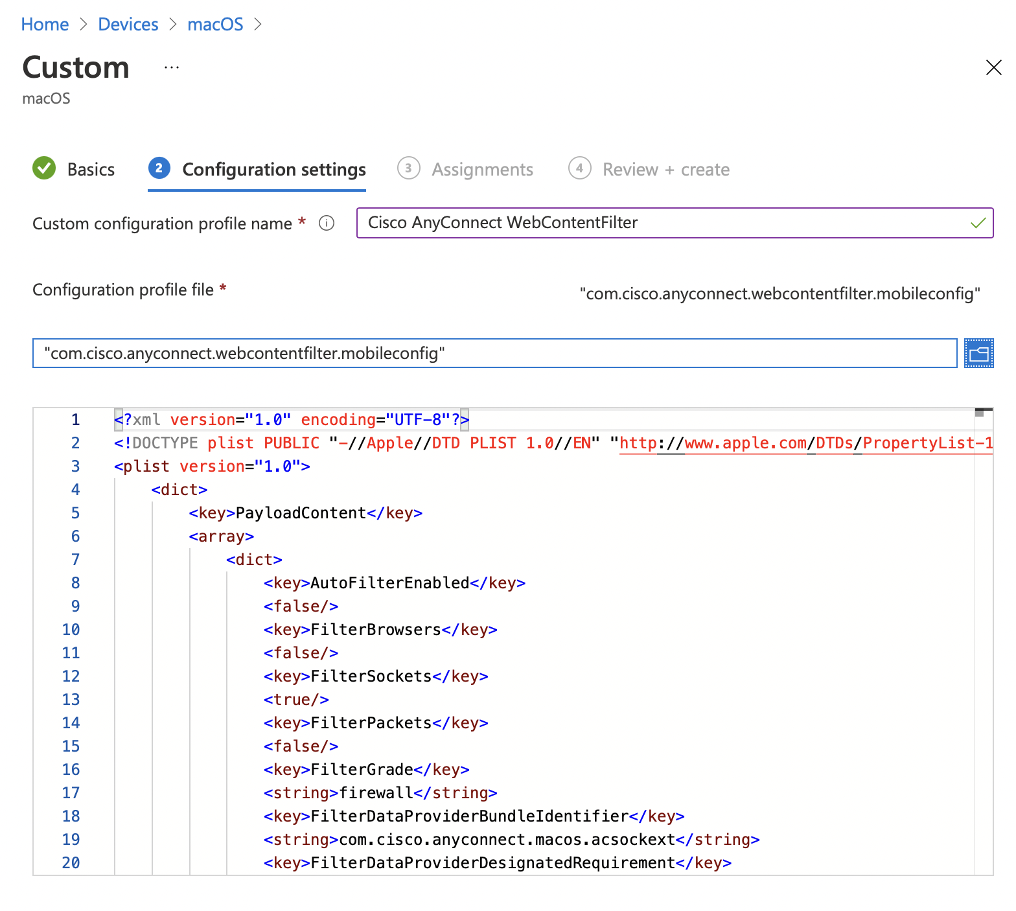The image size is (1016, 911).
Task: Click the Apple DTD URL in line 2
Action: click(x=806, y=443)
